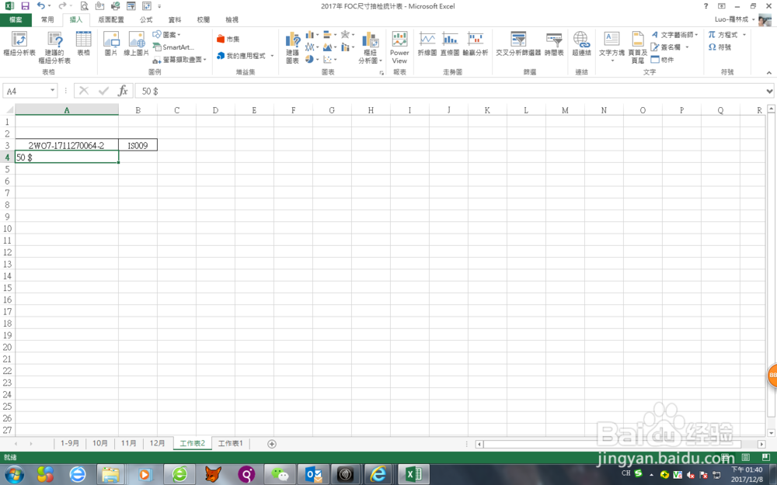Insert a Line sparkline (折線圖)
The width and height of the screenshot is (777, 485).
coord(427,43)
